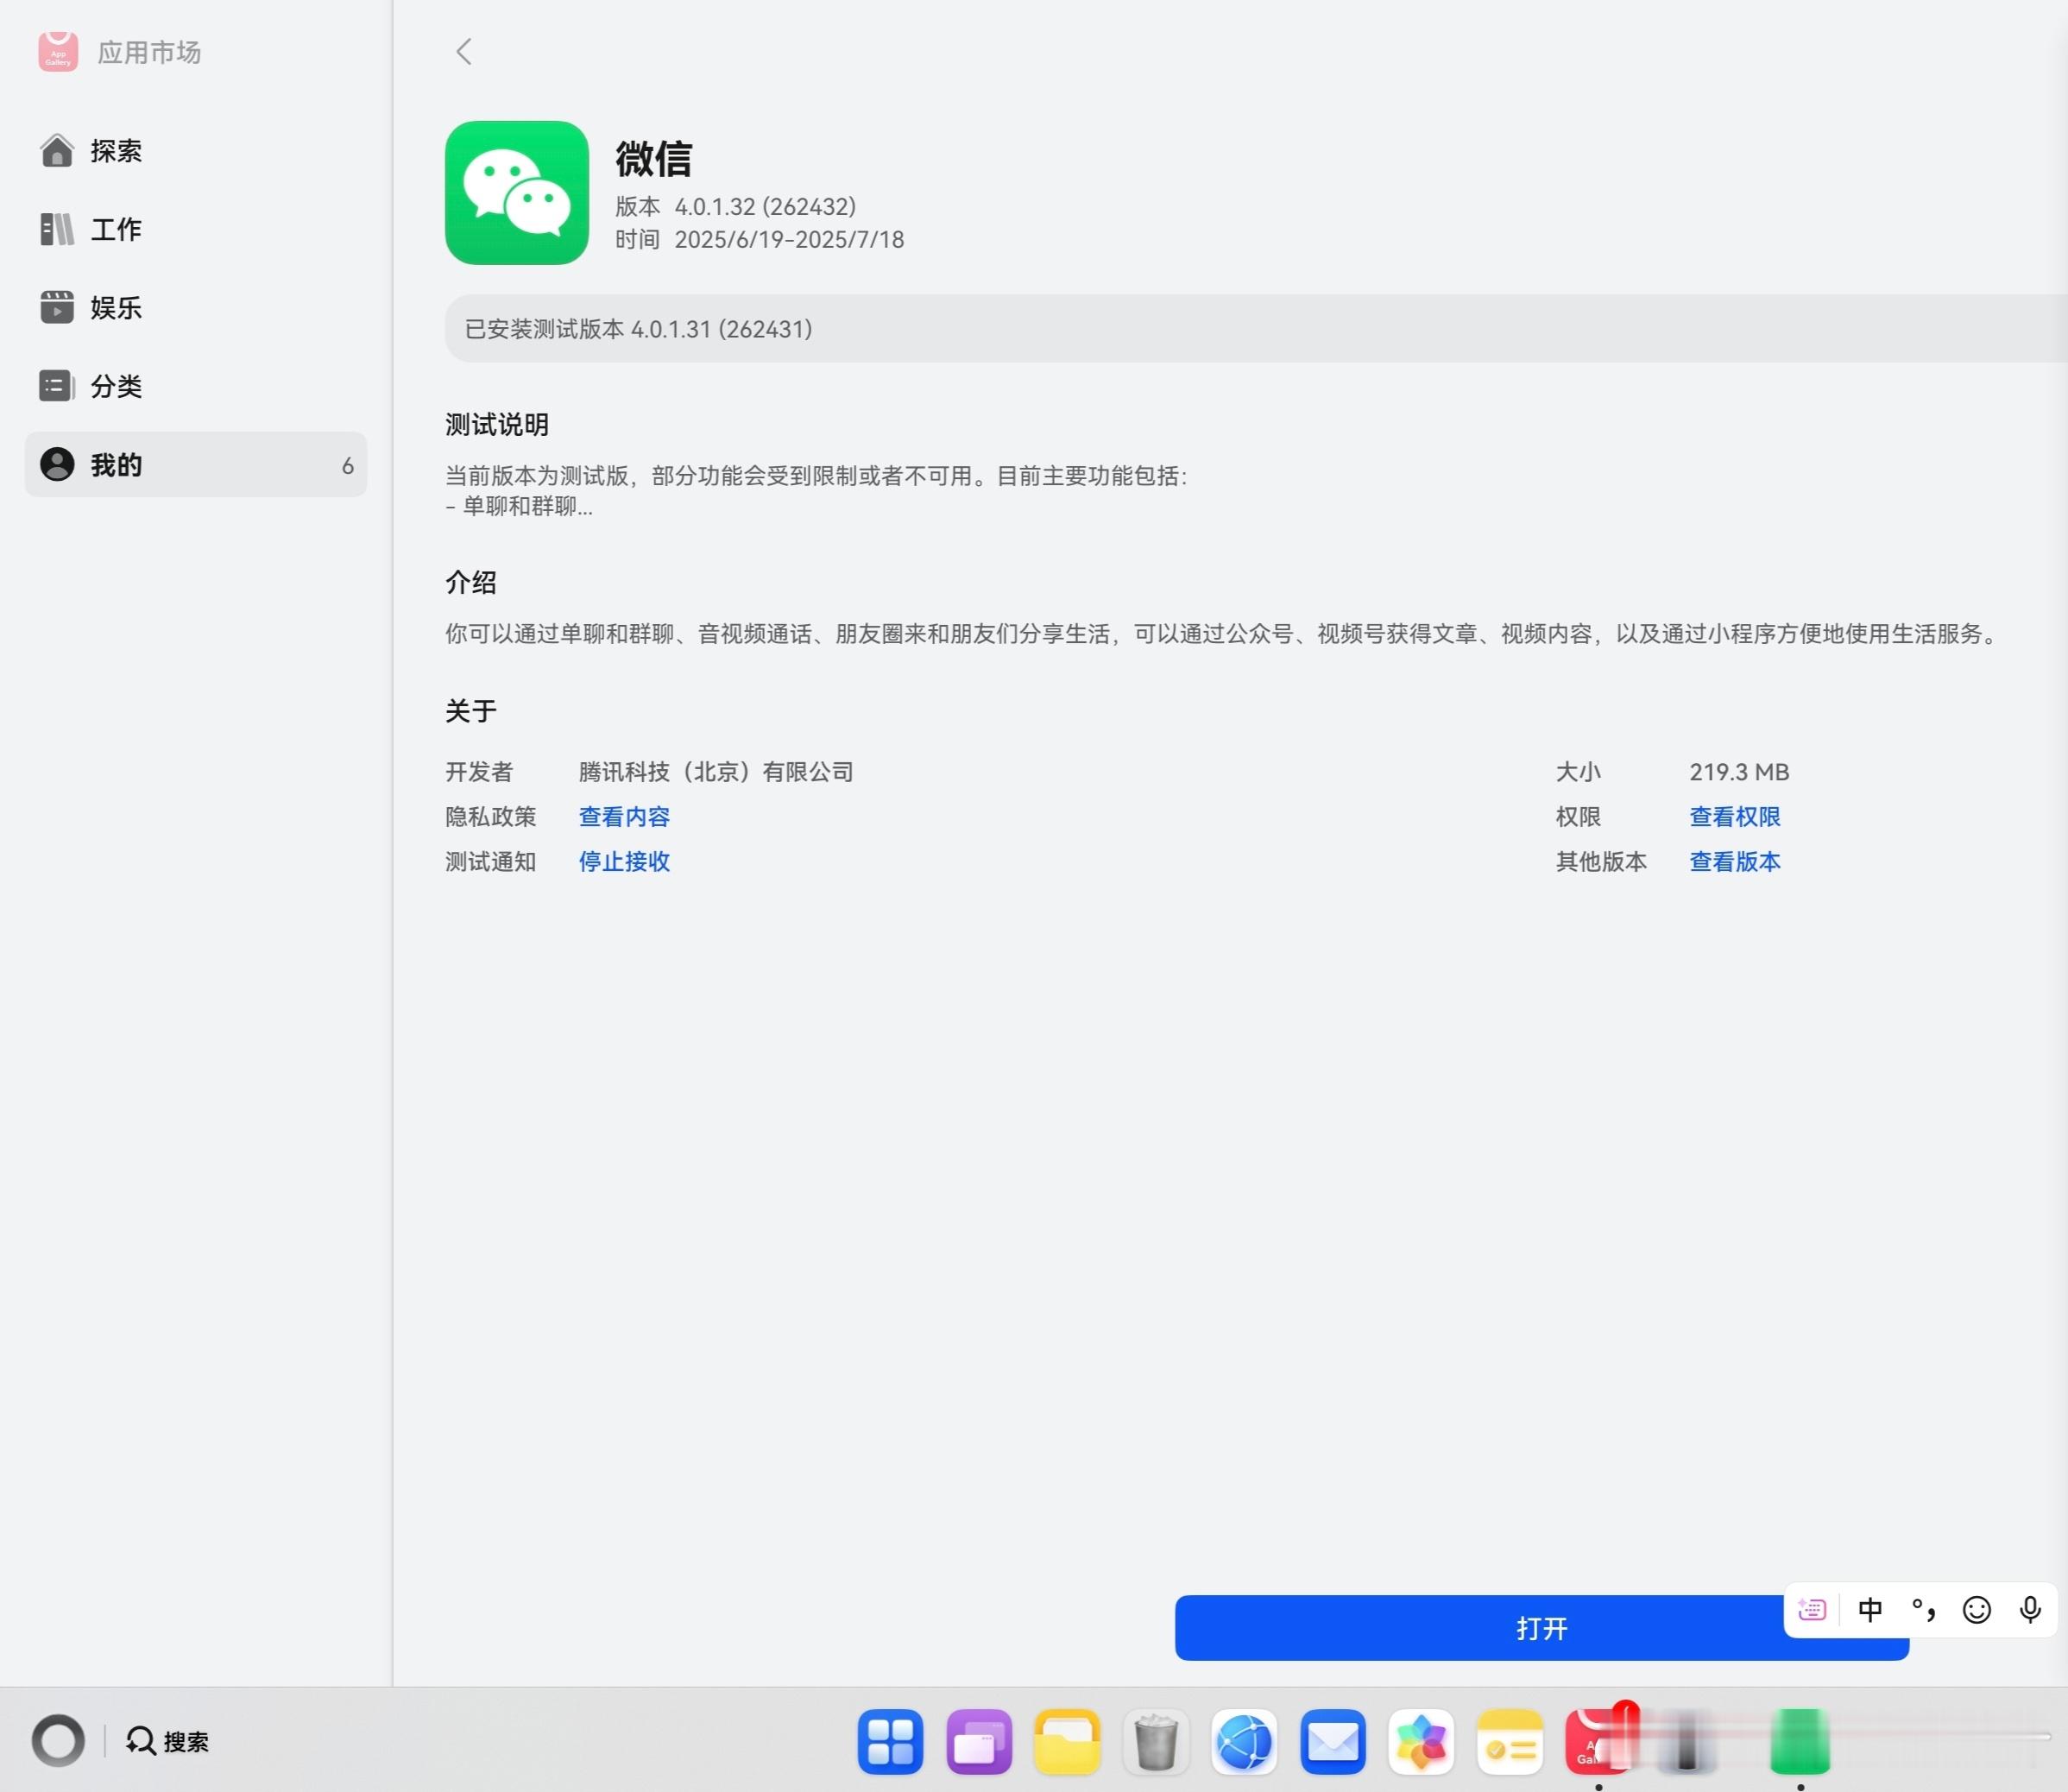Click 查看版本 other versions link

tap(1735, 862)
